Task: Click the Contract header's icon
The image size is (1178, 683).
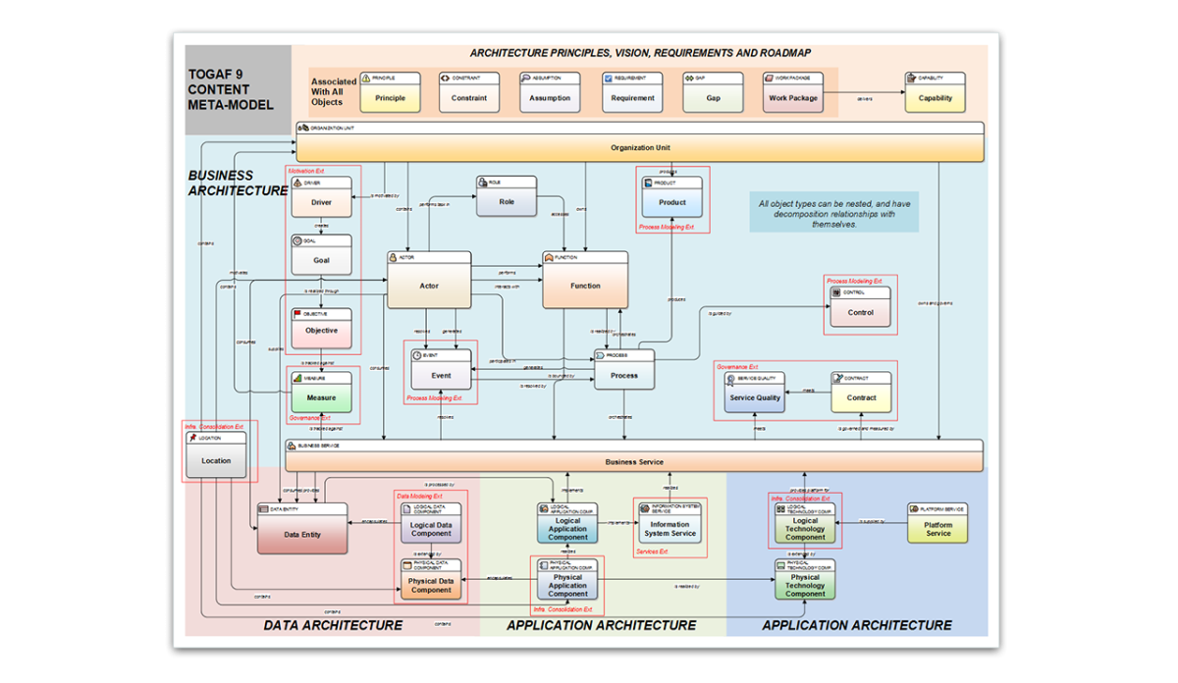Action: (x=837, y=378)
